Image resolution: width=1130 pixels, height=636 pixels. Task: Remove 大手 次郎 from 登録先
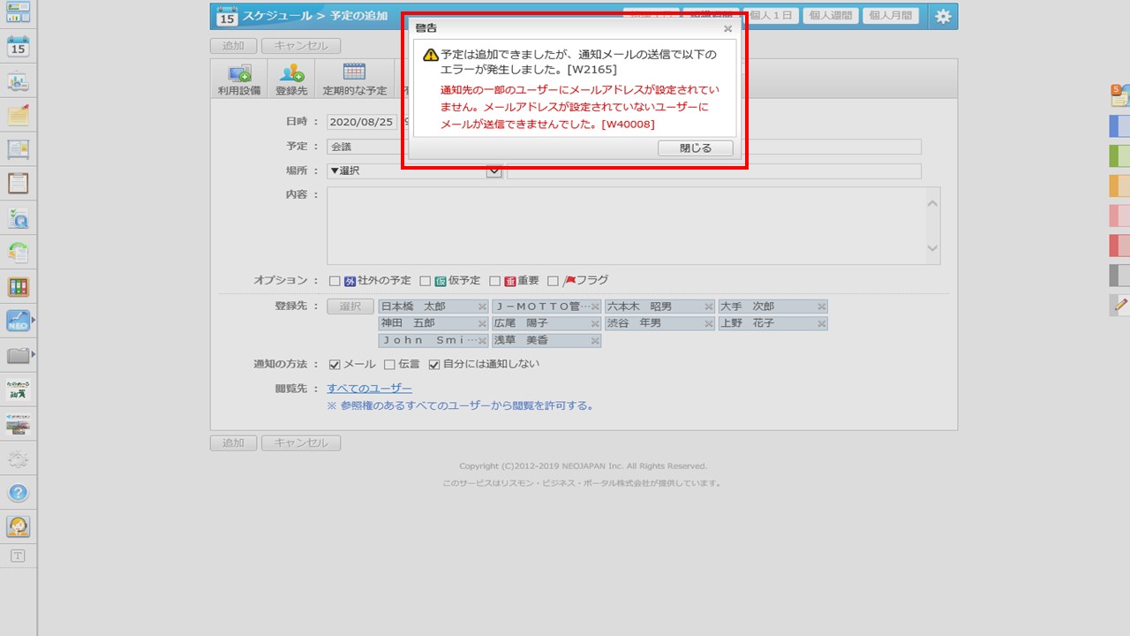click(822, 307)
